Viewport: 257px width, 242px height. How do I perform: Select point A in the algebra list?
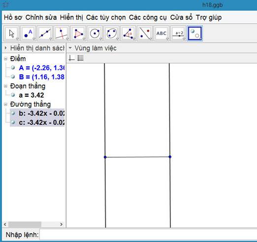point(42,68)
